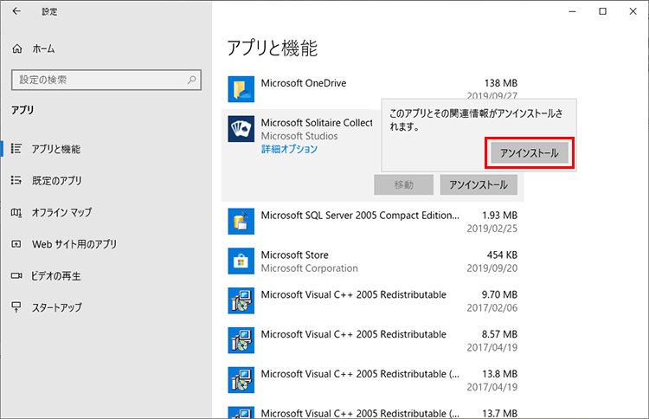Click the 設定の検索 search field
649x419 pixels.
click(95, 80)
